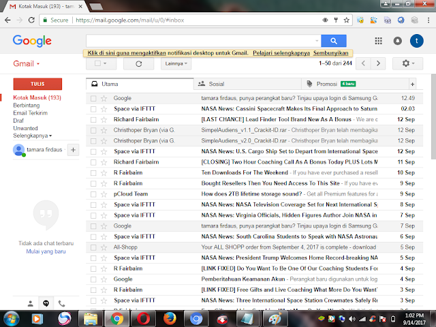Click the volume tray icon

click(x=352, y=319)
